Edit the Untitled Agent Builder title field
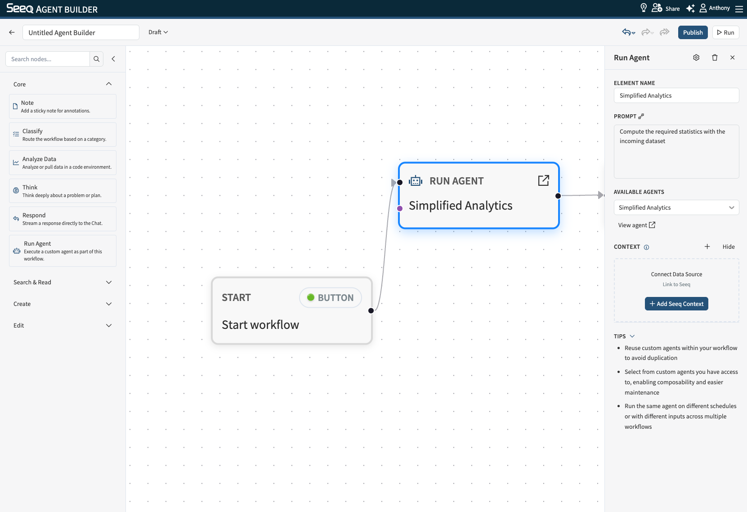This screenshot has width=747, height=512. click(x=81, y=32)
